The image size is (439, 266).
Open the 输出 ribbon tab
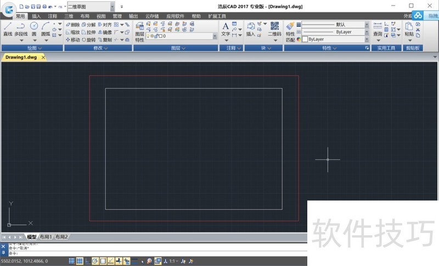[133, 16]
